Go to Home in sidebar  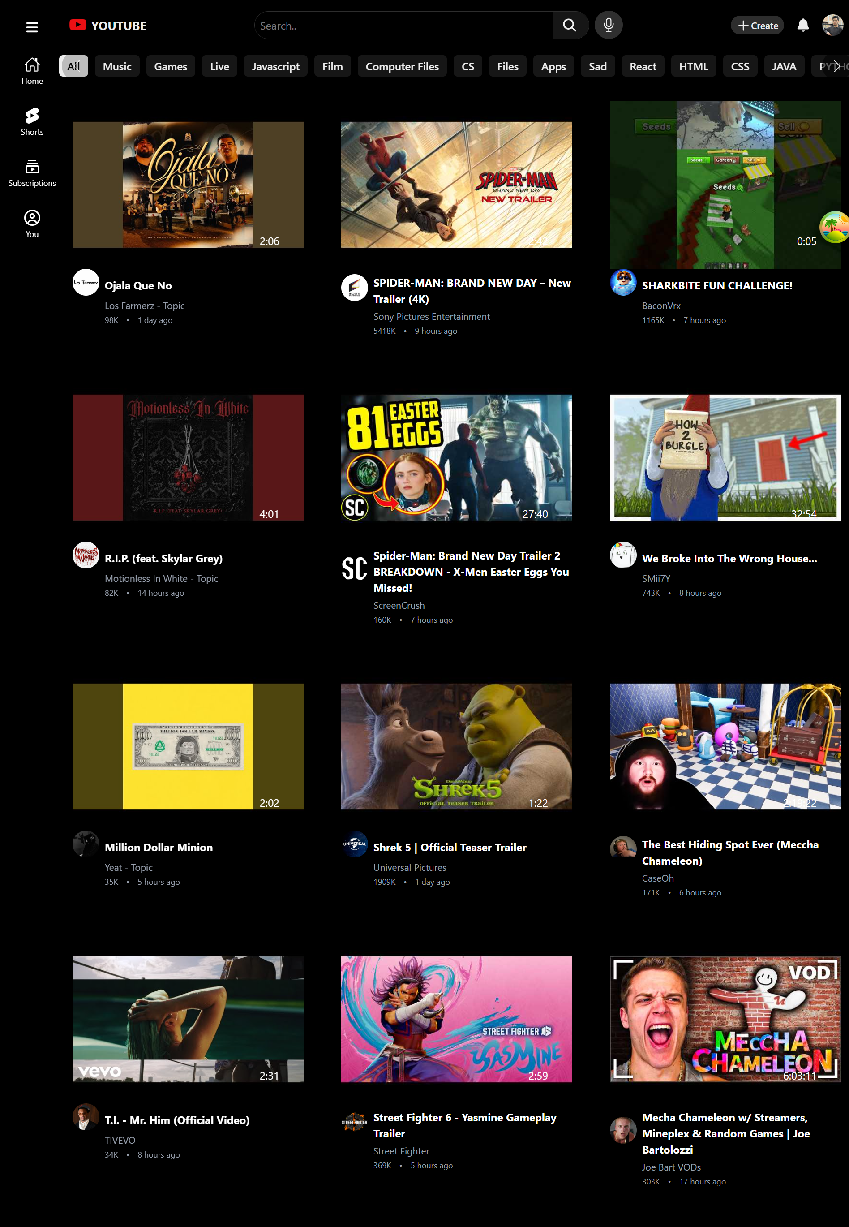pos(32,71)
